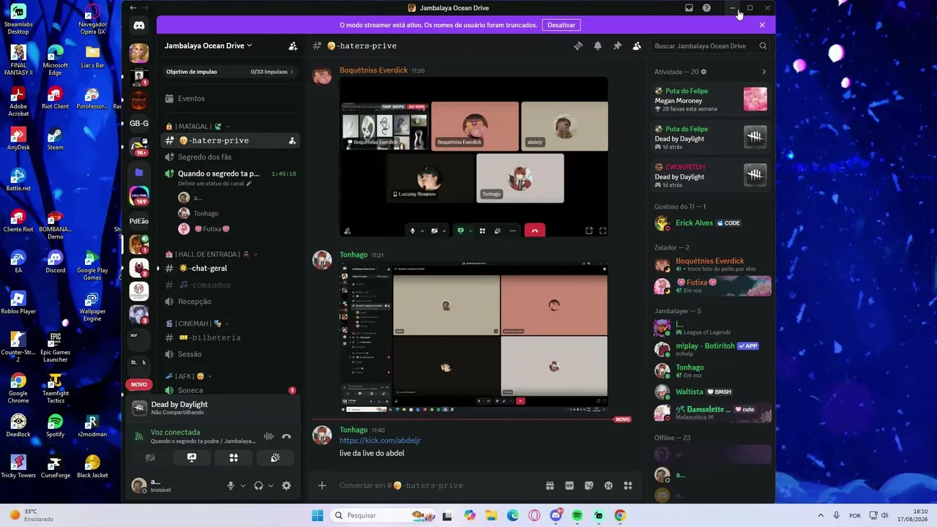Open the Eventos menu item
Screen dimensions: 937x527
[x=230, y=98]
